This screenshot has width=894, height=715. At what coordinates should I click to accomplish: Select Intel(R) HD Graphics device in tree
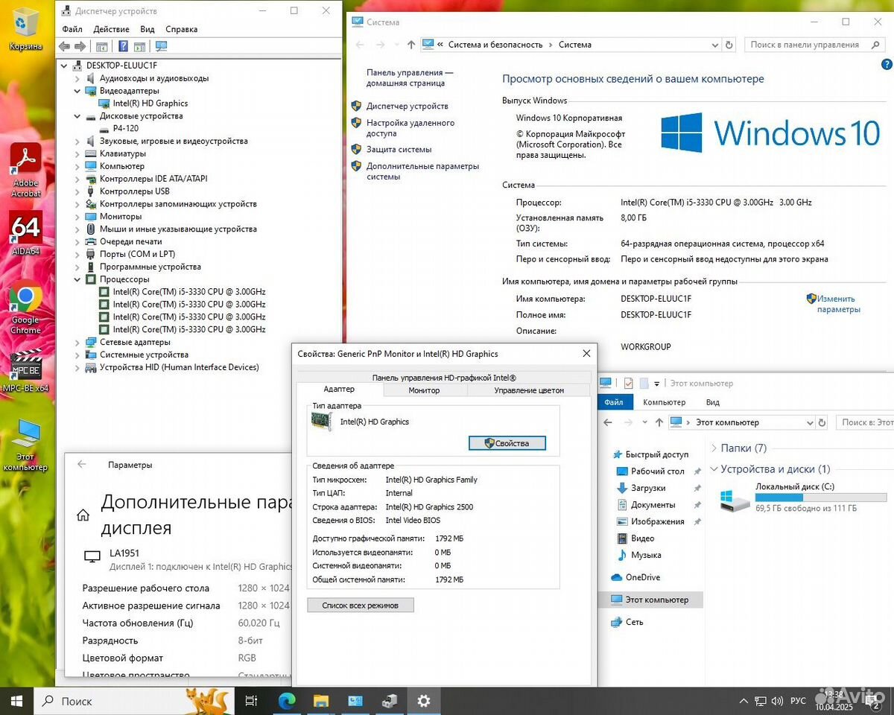pyautogui.click(x=150, y=104)
